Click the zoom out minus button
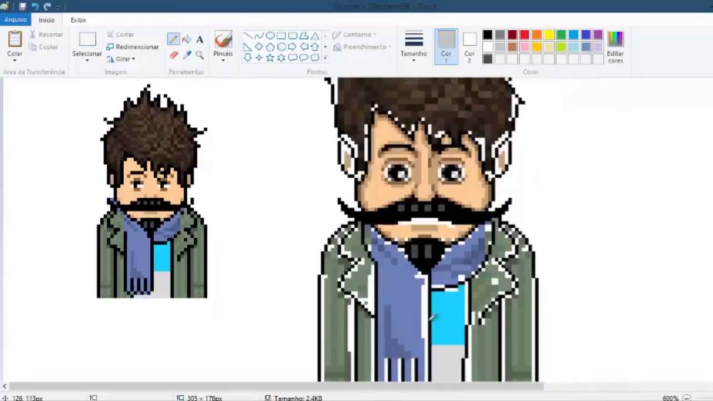 (686, 398)
